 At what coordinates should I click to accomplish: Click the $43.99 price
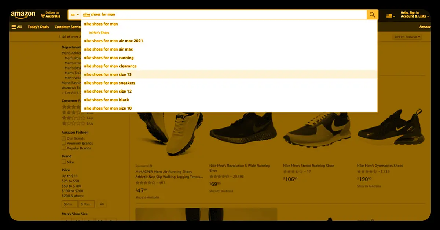(141, 190)
